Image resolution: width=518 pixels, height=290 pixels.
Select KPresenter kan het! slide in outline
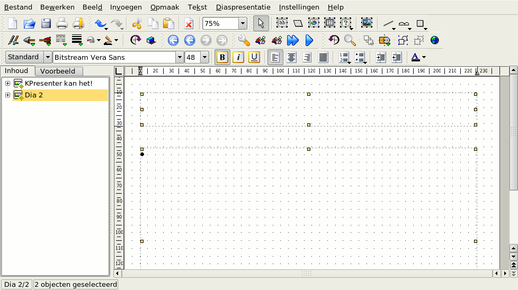pyautogui.click(x=58, y=83)
